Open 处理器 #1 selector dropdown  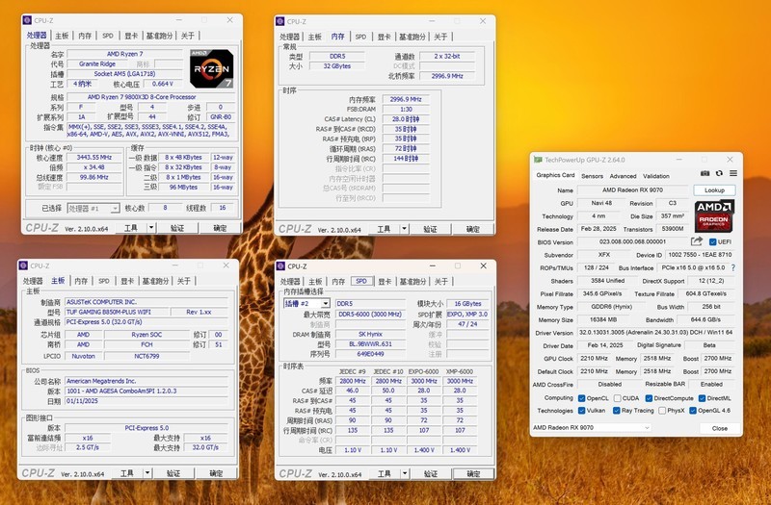coord(93,208)
